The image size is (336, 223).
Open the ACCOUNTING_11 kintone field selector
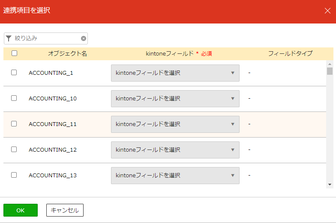175,124
